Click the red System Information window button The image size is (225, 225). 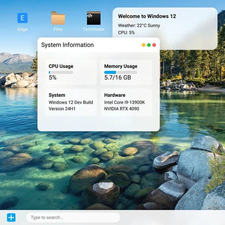tap(154, 45)
